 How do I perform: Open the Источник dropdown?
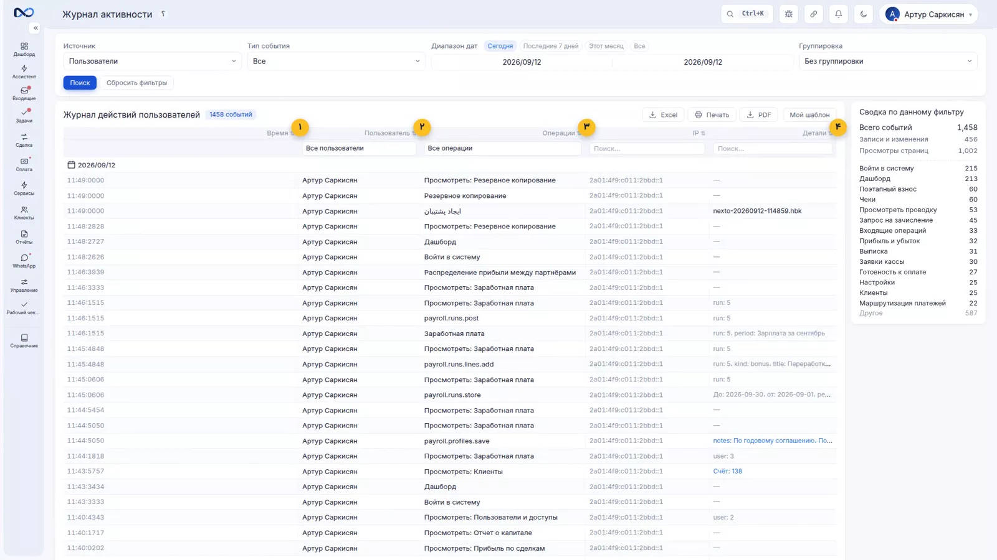pos(151,61)
